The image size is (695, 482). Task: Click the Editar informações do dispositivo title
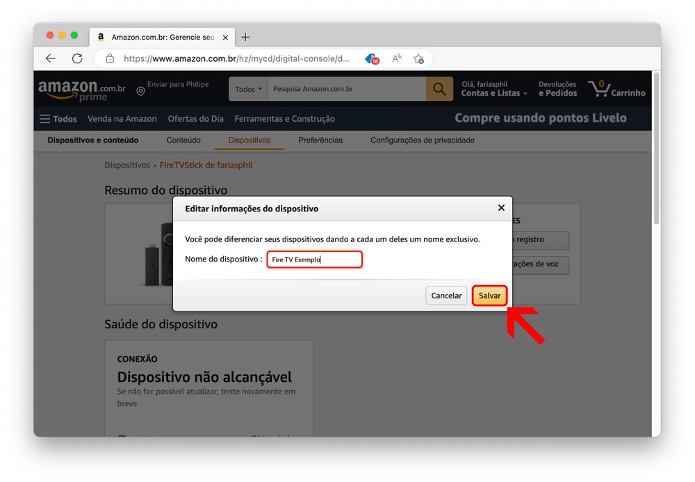tap(252, 209)
